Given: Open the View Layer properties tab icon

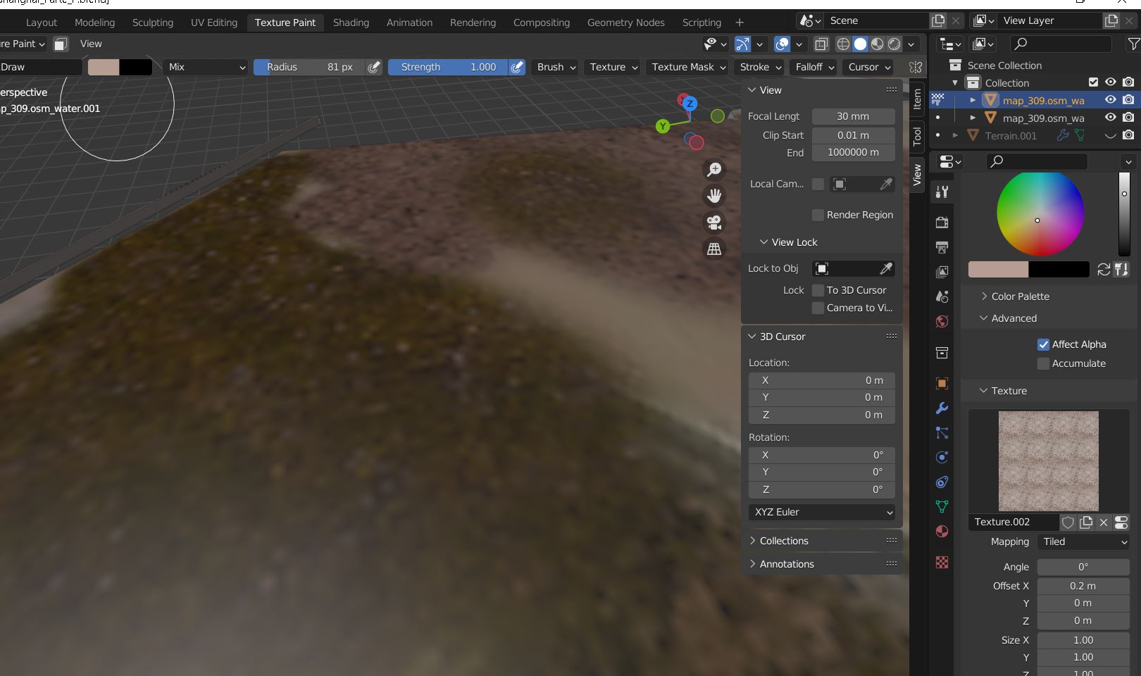Looking at the screenshot, I should coord(942,272).
